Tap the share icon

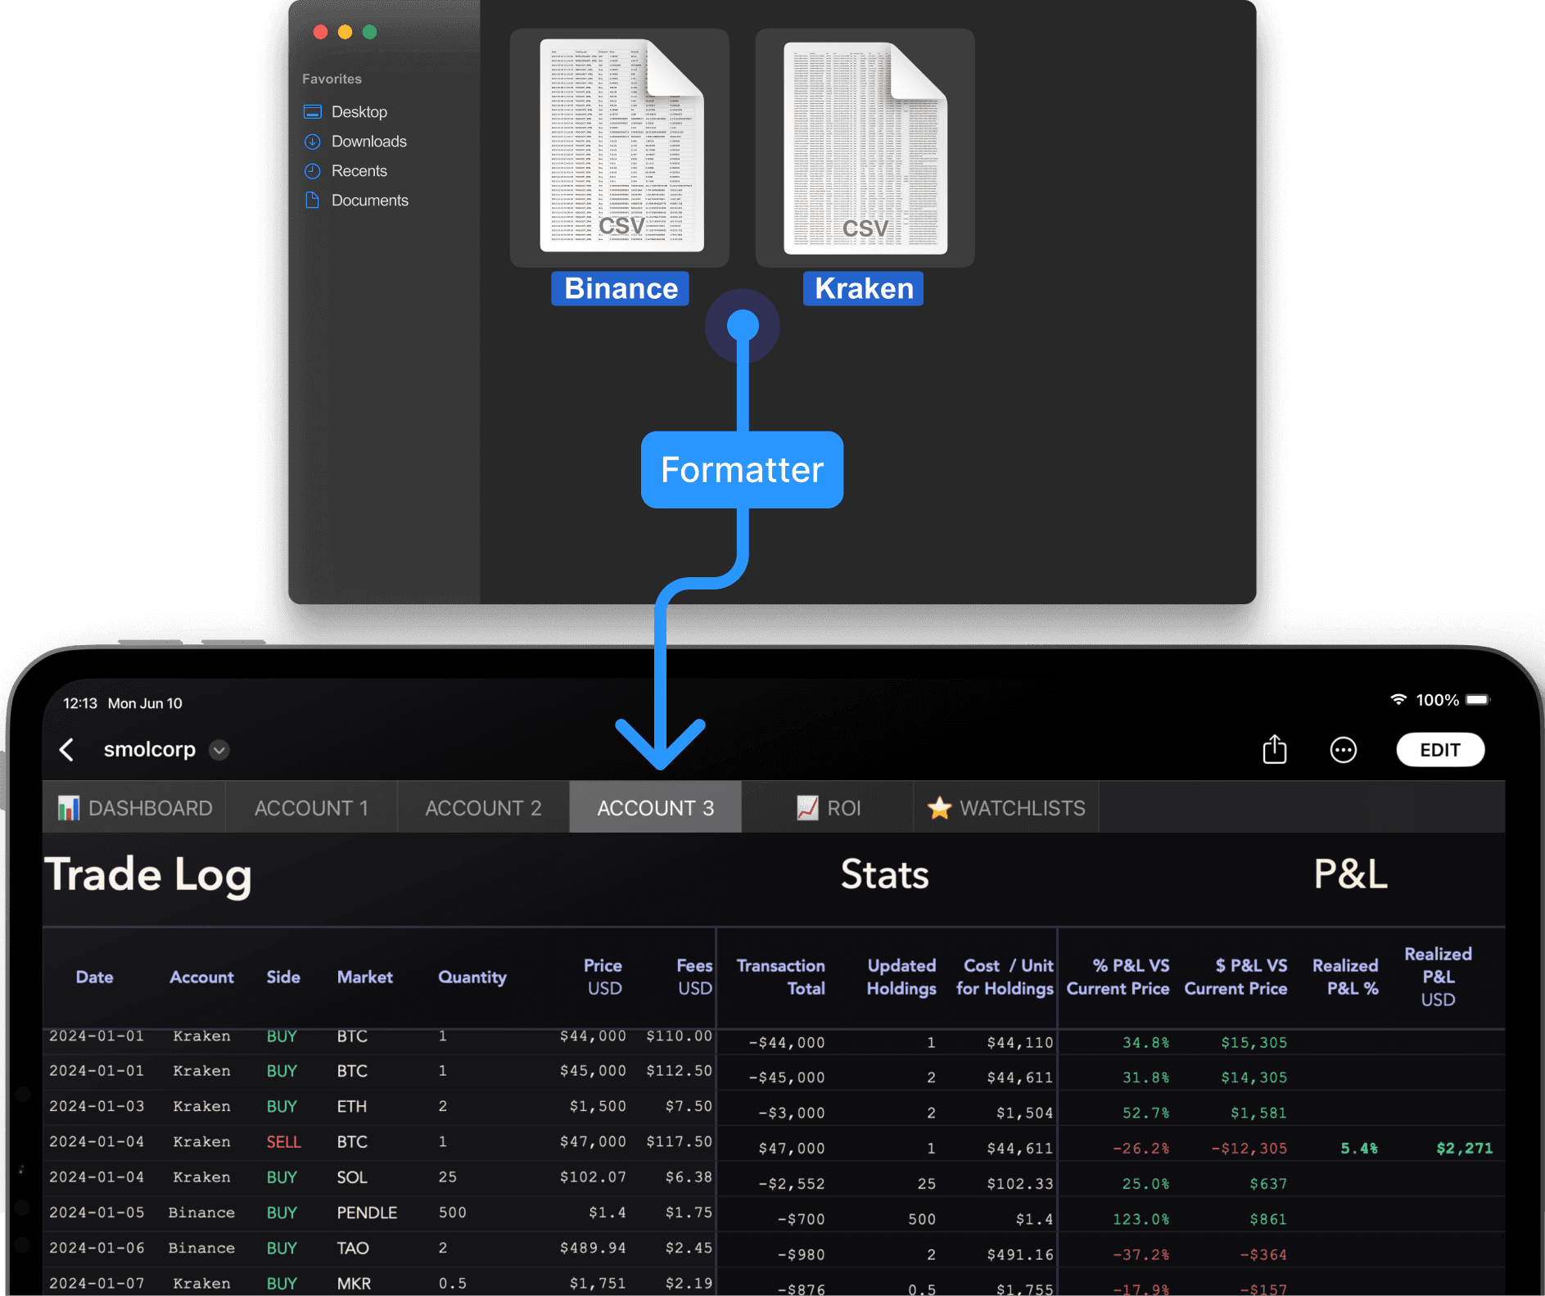[x=1275, y=748]
